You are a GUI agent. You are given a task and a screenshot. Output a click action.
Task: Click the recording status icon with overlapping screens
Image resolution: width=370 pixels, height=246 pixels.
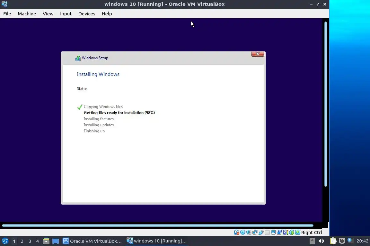coord(279,232)
